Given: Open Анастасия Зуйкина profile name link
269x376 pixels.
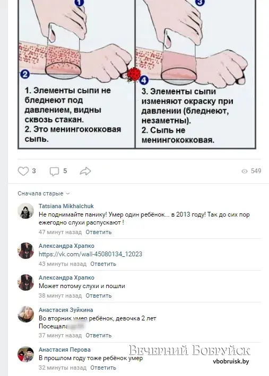Looking at the screenshot, I should [66, 310].
